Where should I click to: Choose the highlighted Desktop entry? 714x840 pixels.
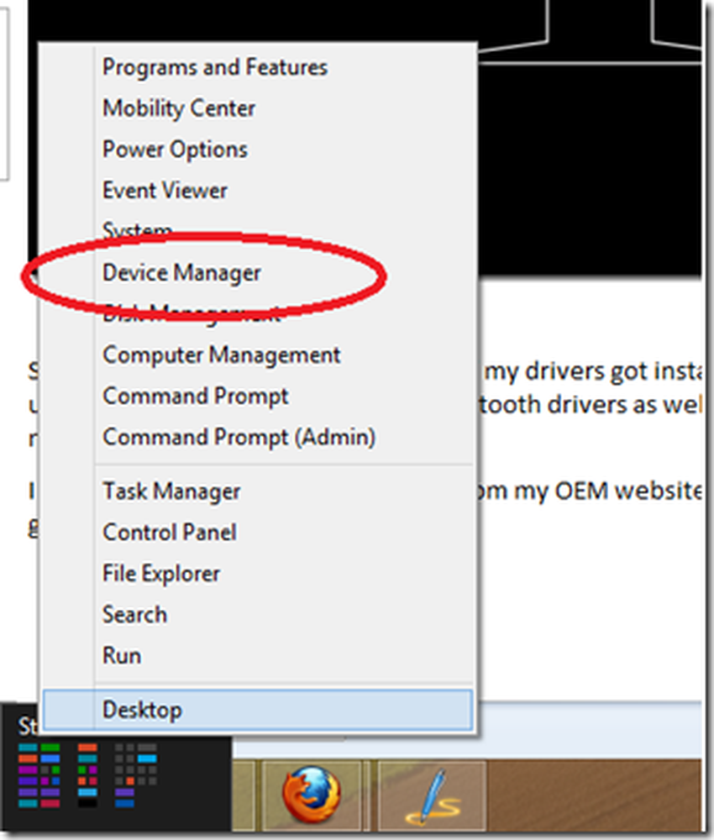(x=142, y=710)
